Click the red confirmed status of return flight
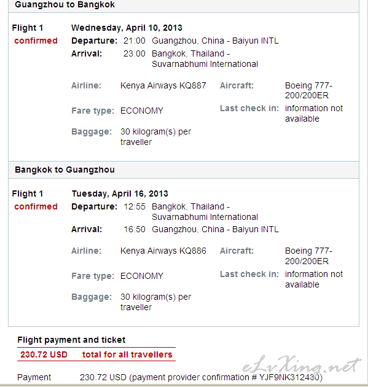368x387 pixels. click(36, 206)
